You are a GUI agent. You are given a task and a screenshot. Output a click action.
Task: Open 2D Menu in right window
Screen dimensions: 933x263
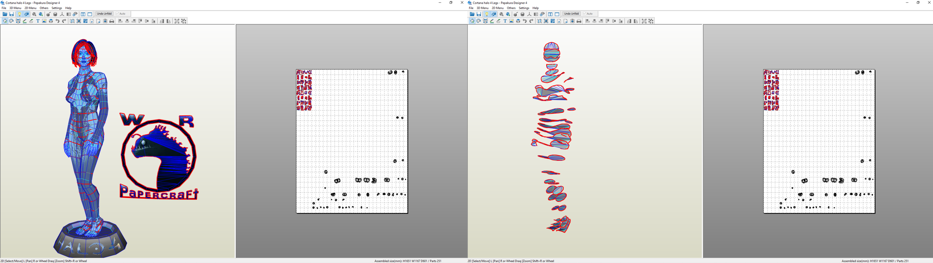(x=497, y=8)
